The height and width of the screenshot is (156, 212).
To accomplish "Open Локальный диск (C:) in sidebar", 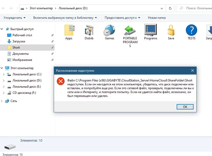I will 27,74.
